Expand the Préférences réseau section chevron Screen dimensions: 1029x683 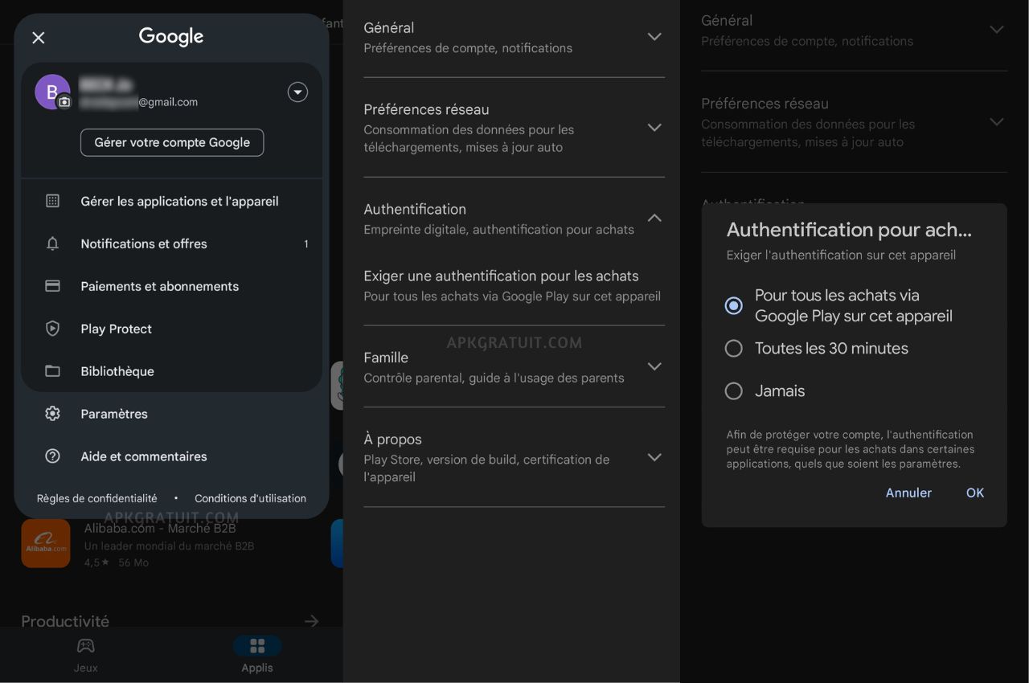click(x=654, y=127)
